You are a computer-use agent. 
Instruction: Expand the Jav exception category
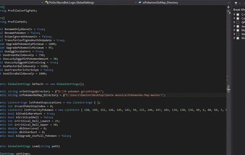(234, 26)
